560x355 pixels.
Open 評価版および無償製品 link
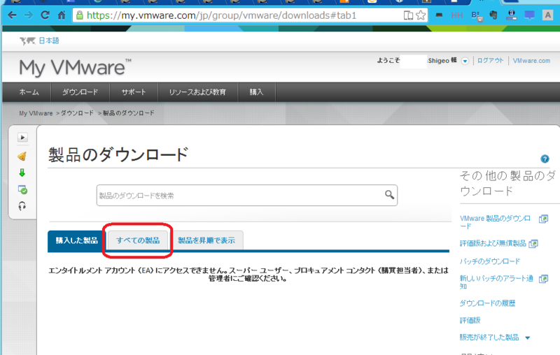point(493,243)
